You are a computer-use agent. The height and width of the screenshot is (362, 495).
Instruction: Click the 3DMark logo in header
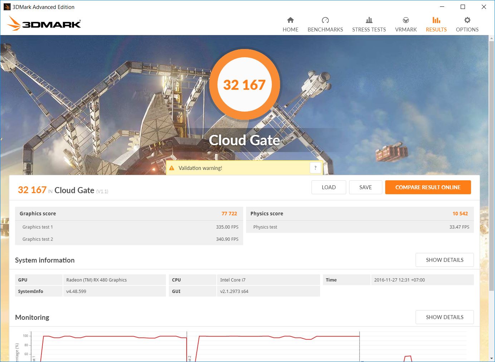(x=44, y=24)
